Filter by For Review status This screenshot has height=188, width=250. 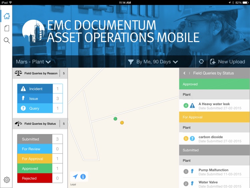pos(40,149)
